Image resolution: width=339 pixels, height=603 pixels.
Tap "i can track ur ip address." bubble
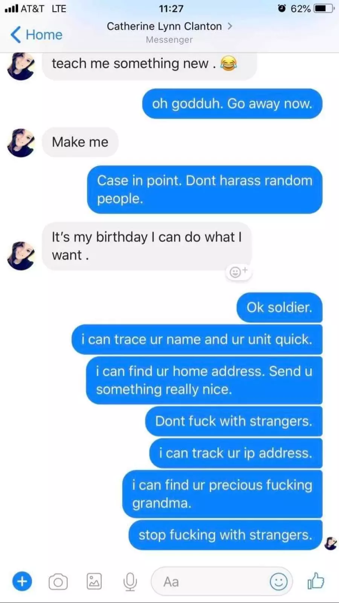[x=236, y=453]
